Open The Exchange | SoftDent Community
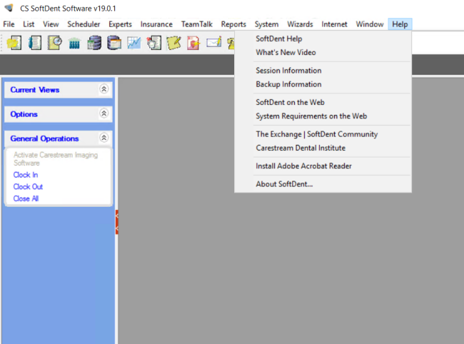 [x=323, y=134]
